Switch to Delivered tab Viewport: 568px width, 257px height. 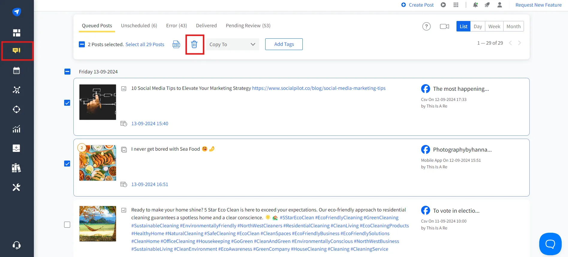tap(207, 26)
